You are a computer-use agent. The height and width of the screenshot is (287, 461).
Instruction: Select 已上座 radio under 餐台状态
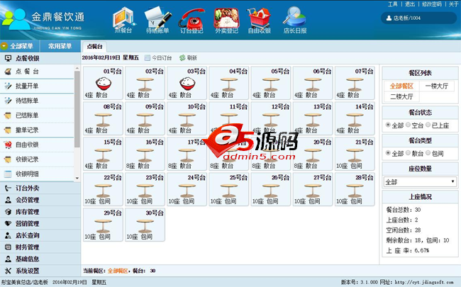click(428, 125)
